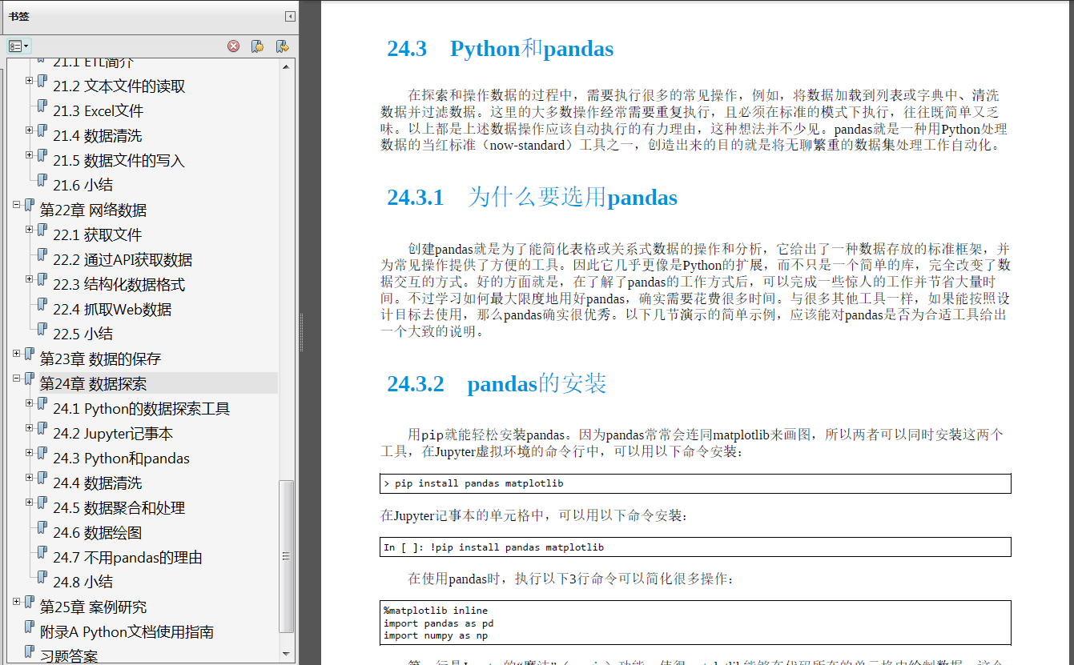1074x665 pixels.
Task: Collapse the 第22章 网络数据 chapter node
Action: (x=17, y=204)
